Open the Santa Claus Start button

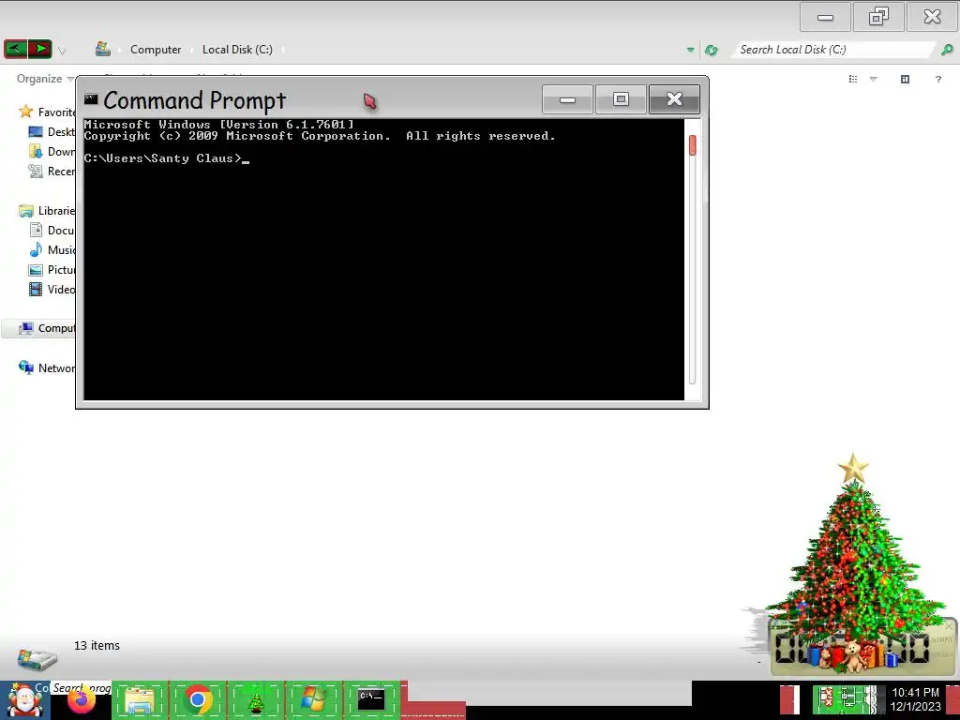tap(25, 700)
